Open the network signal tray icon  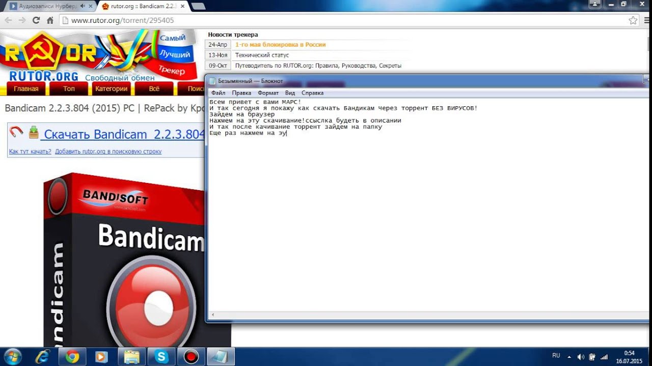coord(604,357)
